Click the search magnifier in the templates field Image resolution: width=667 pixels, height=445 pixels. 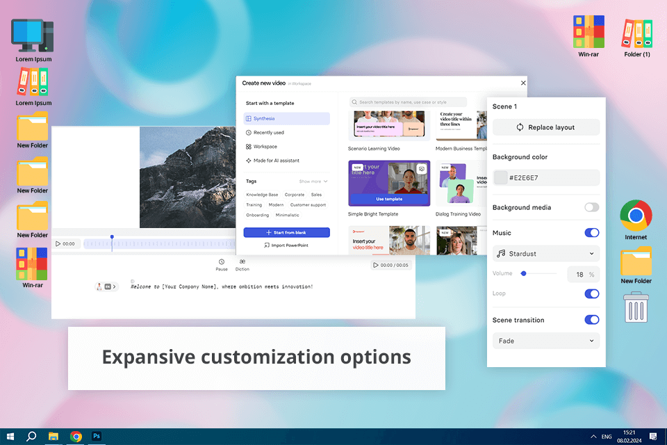(354, 102)
